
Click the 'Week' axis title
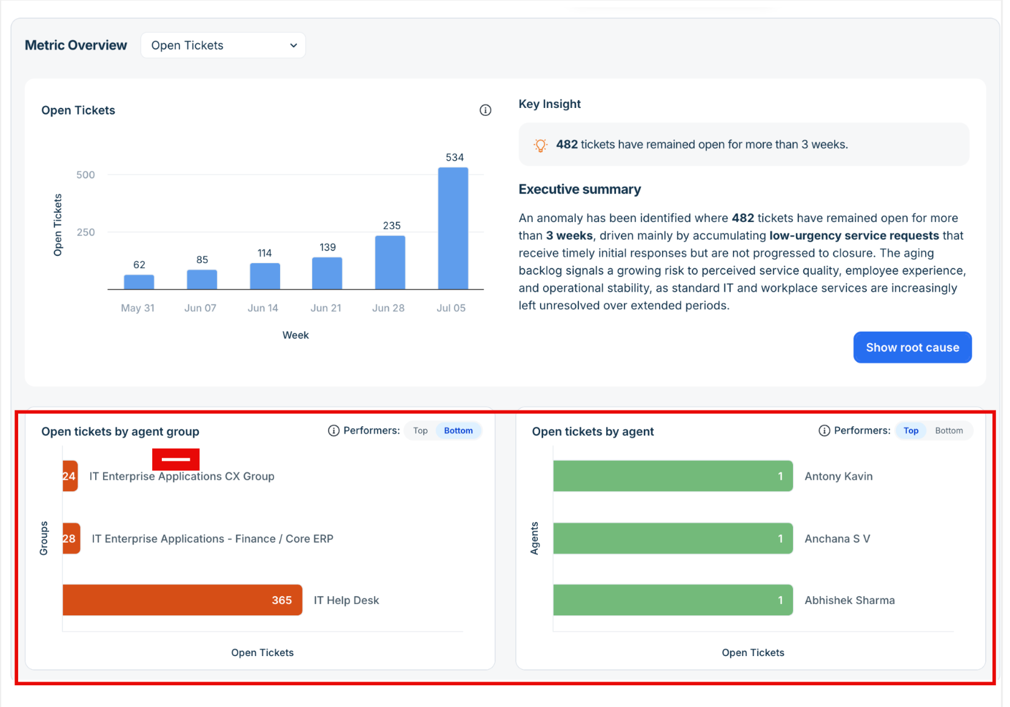(x=295, y=335)
